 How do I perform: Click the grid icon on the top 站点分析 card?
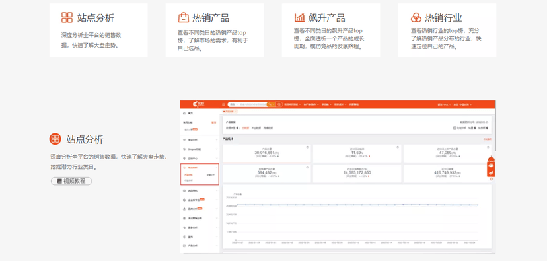[x=67, y=17]
